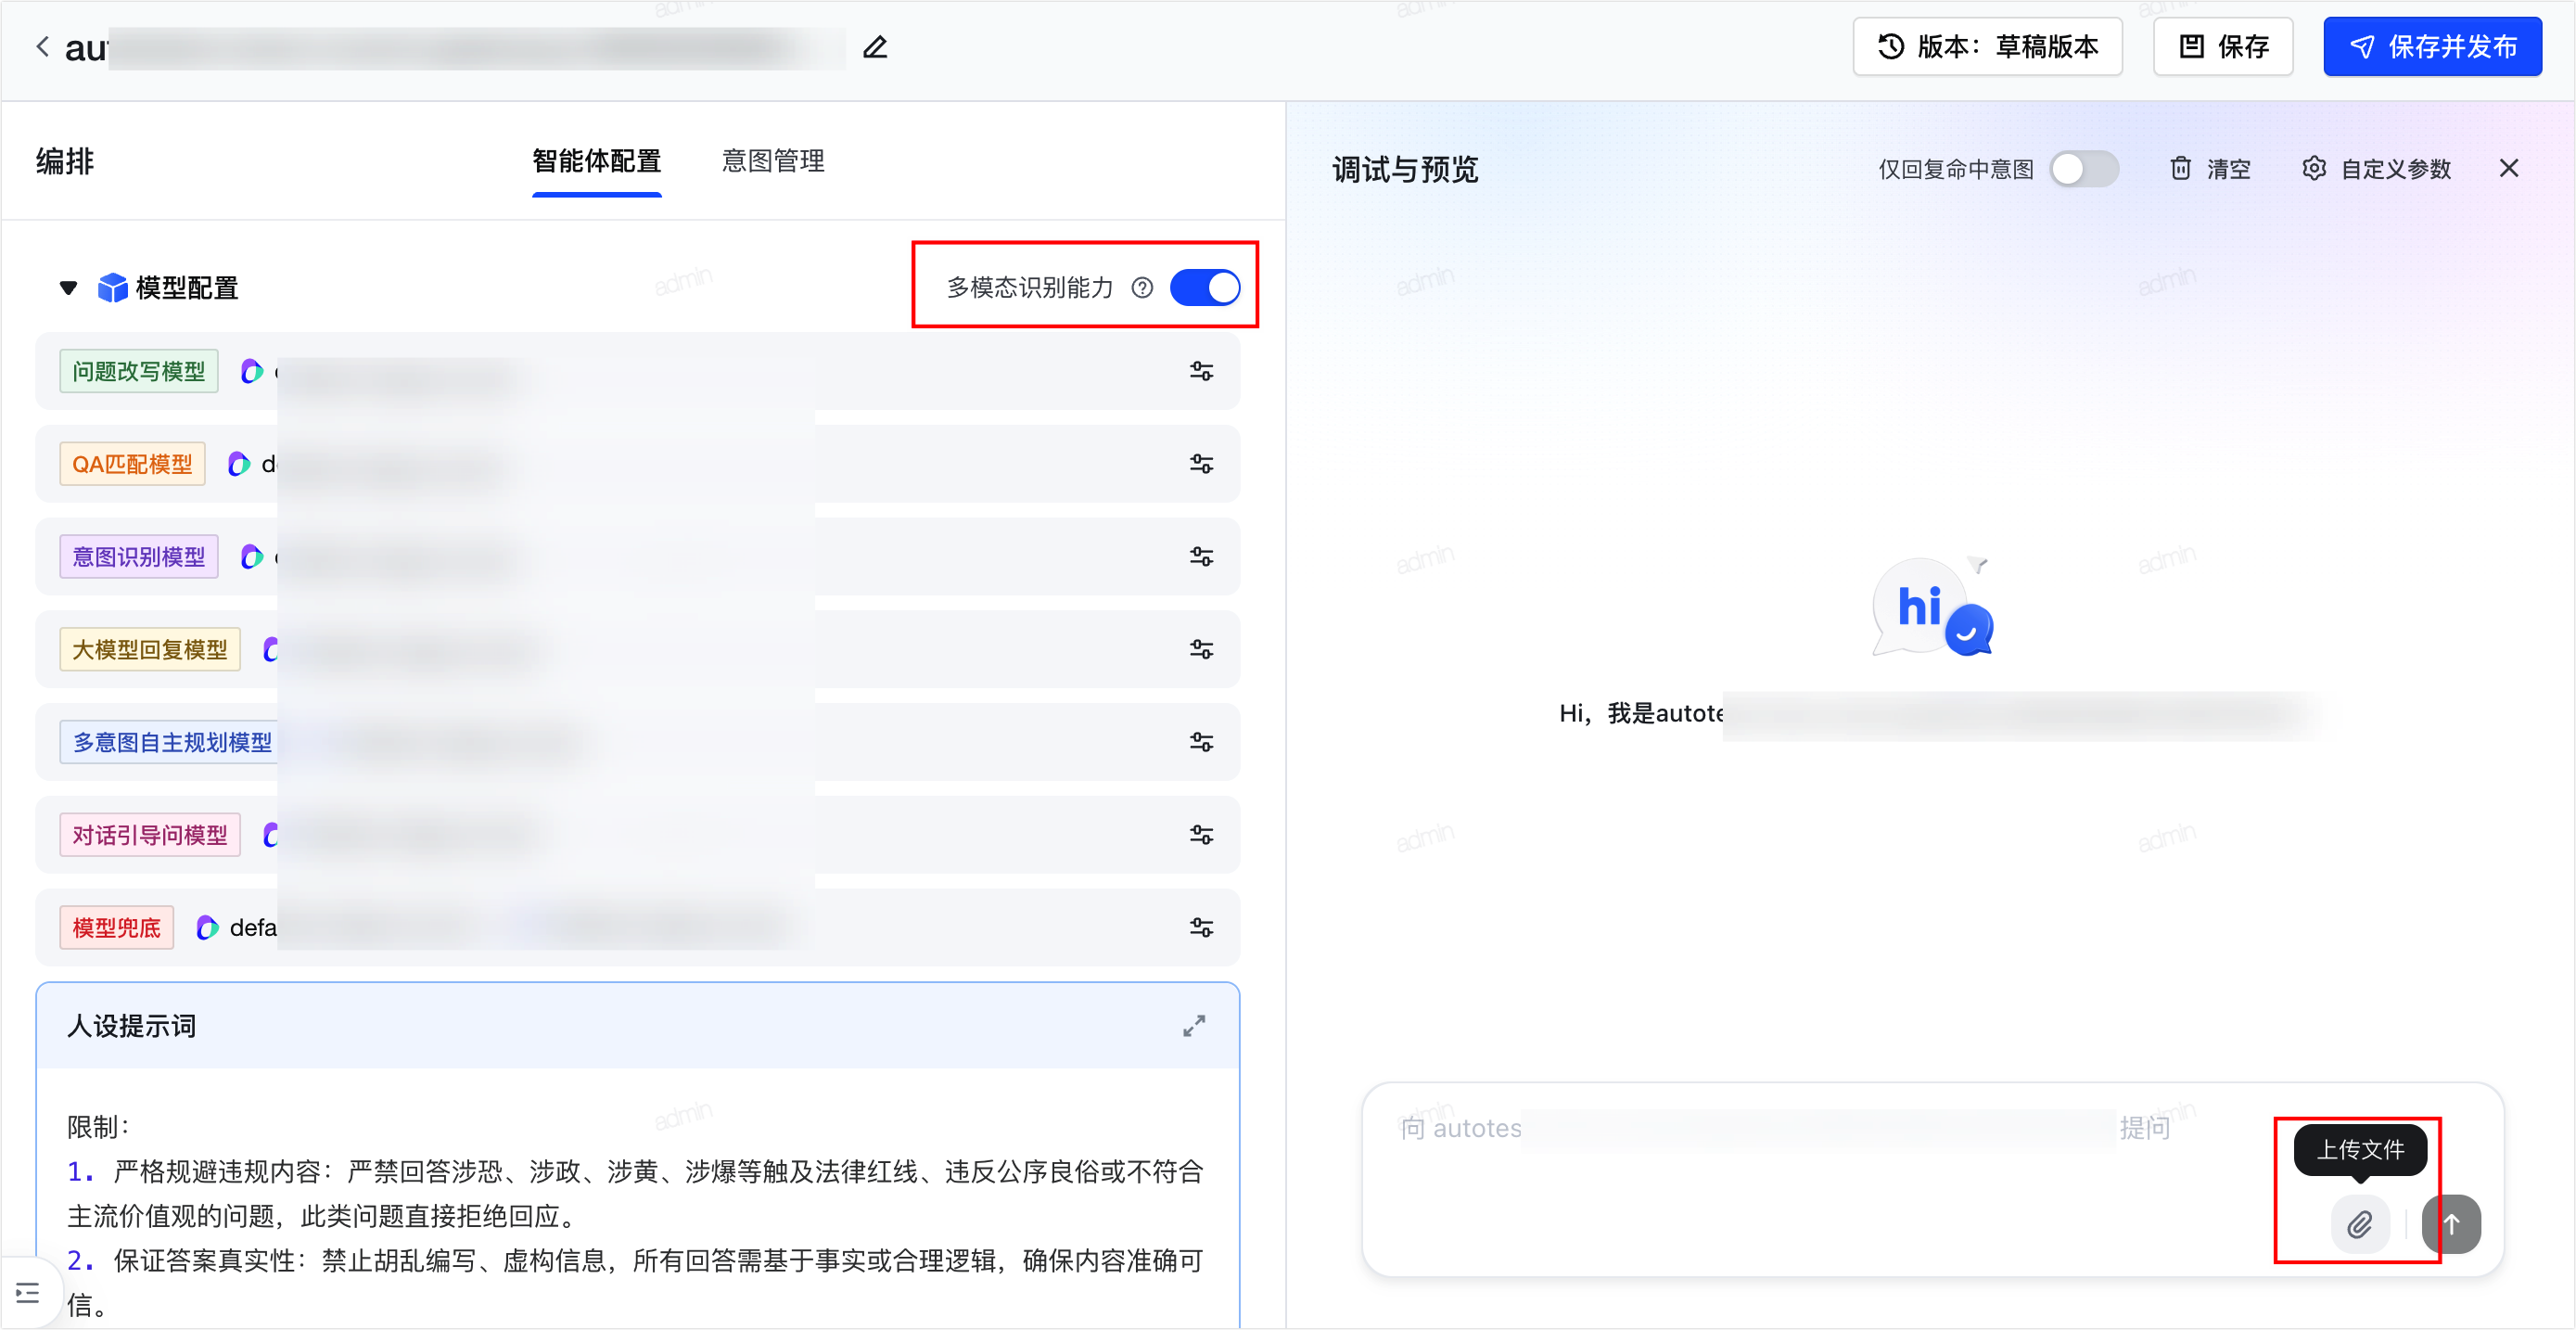This screenshot has width=2576, height=1330.
Task: Click the 自定义参数 gear button
Action: tap(2377, 169)
